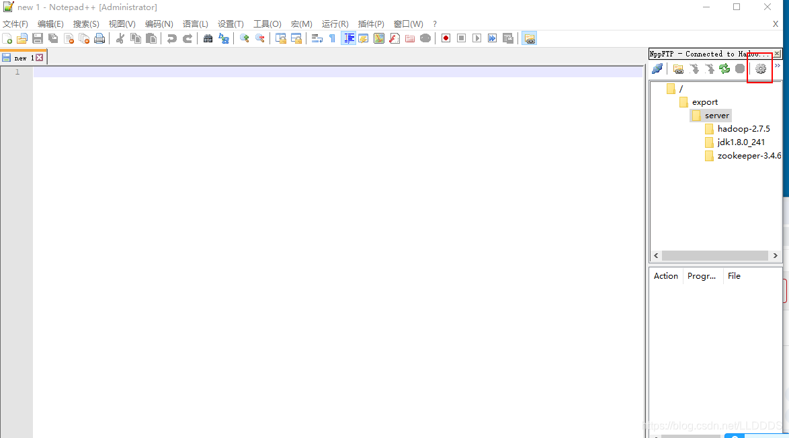The width and height of the screenshot is (789, 438).
Task: Open the ? help menu
Action: click(x=435, y=24)
